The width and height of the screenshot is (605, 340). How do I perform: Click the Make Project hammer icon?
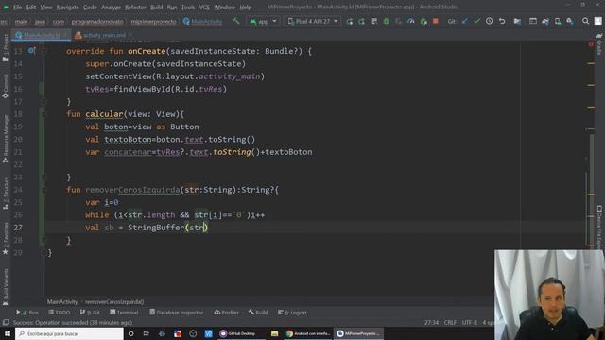(235, 21)
